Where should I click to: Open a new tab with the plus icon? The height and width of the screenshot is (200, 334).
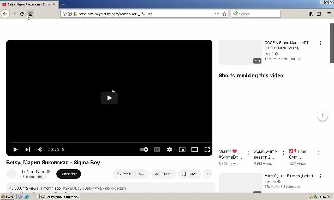point(63,4)
